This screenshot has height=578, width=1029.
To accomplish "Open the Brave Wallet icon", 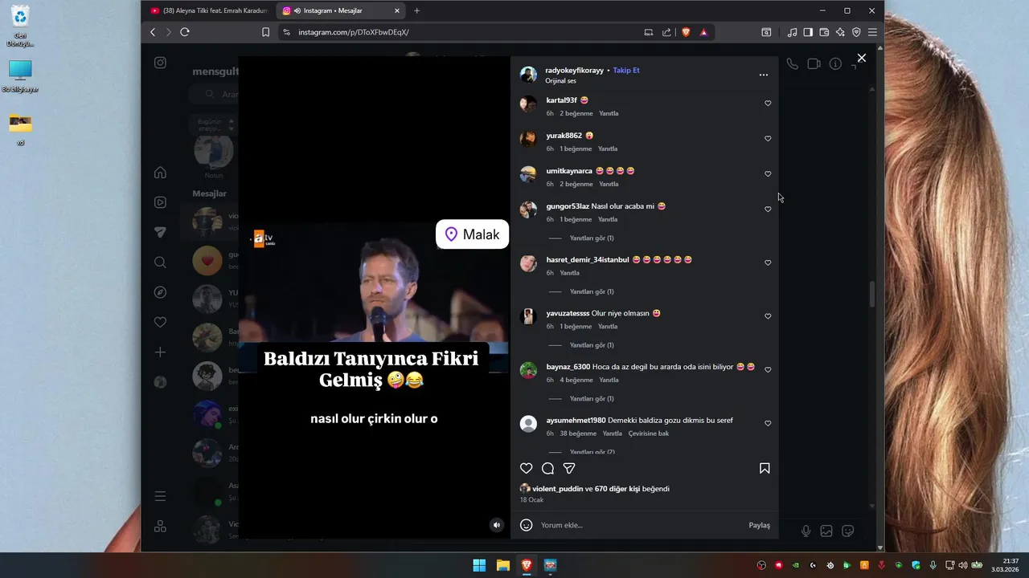I will [824, 32].
